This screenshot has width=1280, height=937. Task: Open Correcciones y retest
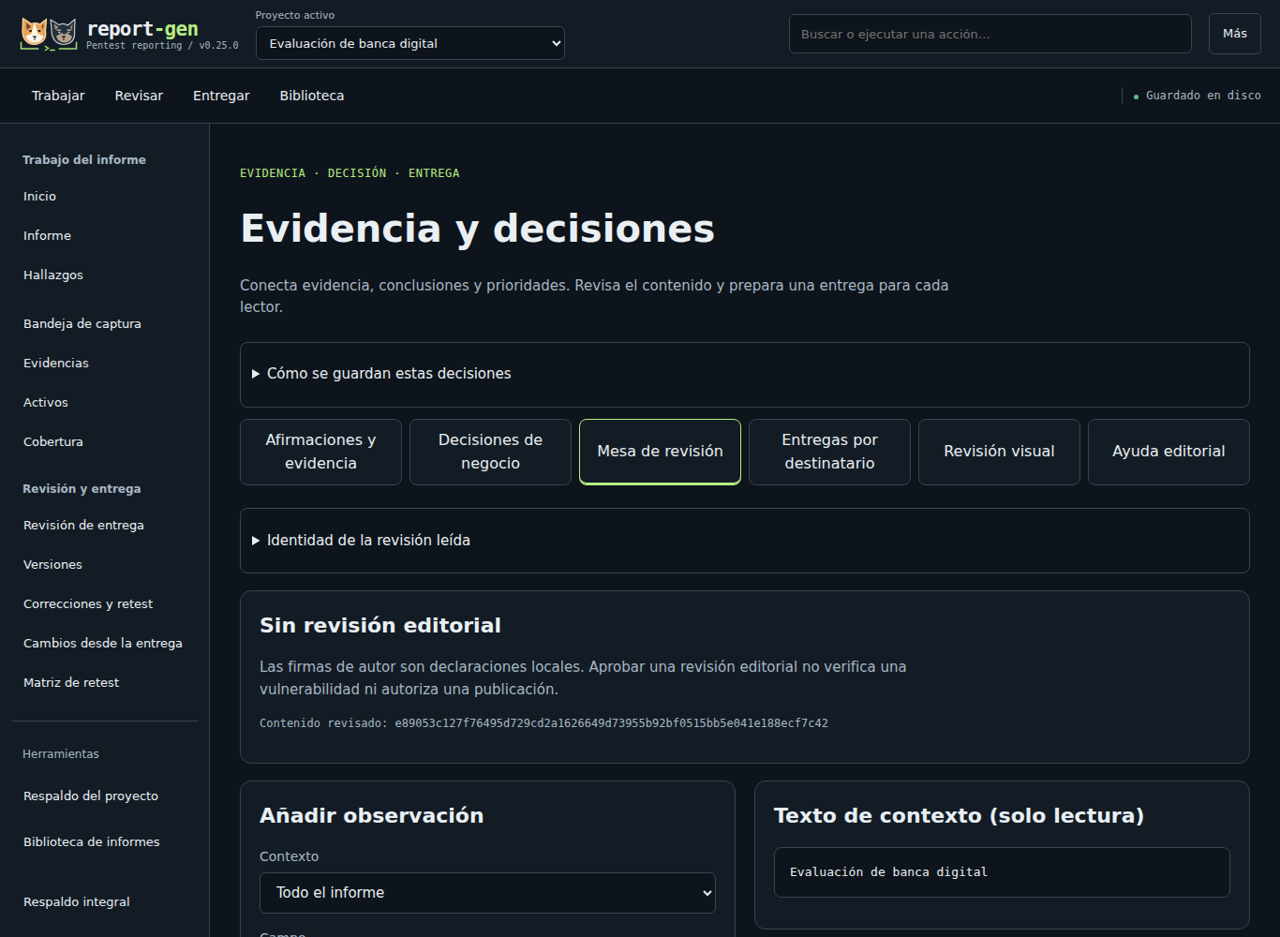(88, 603)
